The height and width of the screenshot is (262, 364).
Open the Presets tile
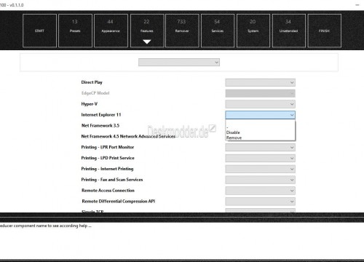[75, 31]
